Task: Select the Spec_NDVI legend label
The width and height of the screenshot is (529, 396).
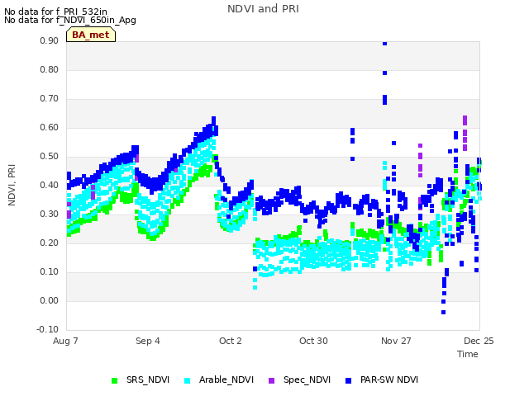Action: (307, 379)
